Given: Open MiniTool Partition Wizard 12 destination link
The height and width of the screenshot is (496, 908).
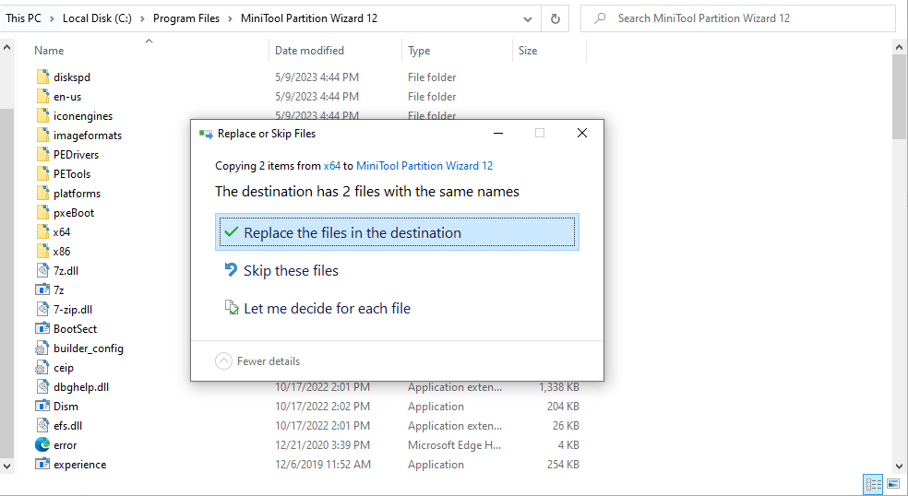Looking at the screenshot, I should point(424,166).
